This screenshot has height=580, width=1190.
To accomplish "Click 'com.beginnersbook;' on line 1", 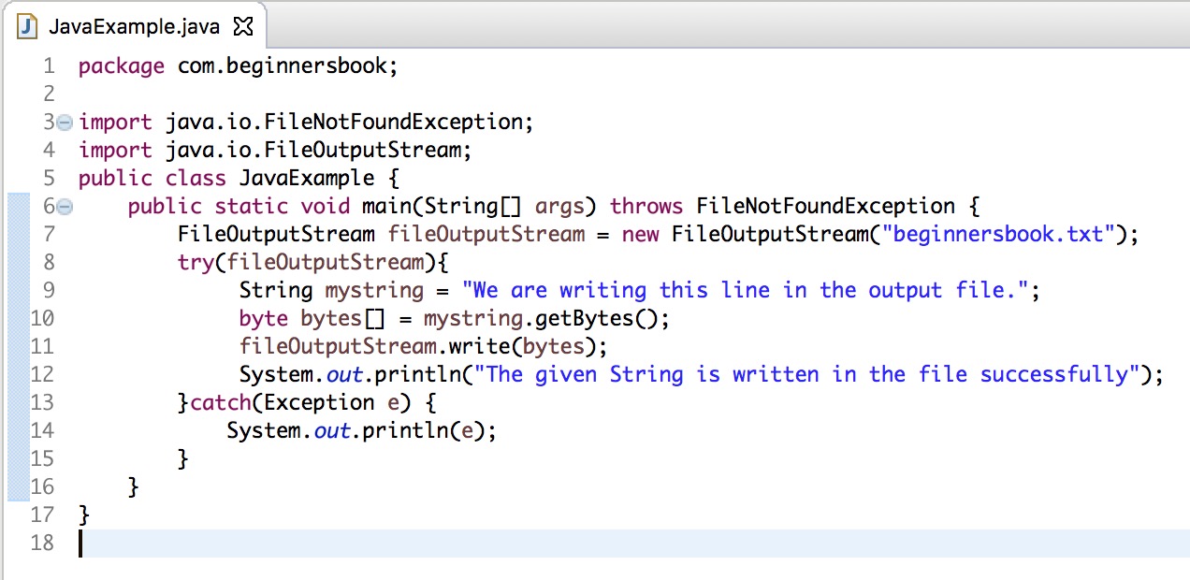I will coord(288,66).
